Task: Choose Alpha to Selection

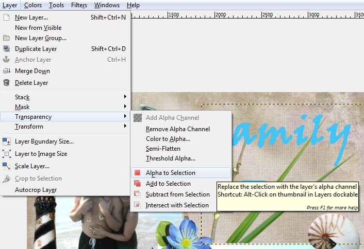Action: click(x=181, y=173)
